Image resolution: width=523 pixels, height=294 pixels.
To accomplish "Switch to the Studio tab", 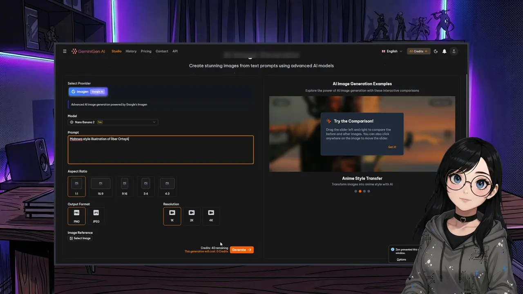I will (116, 51).
